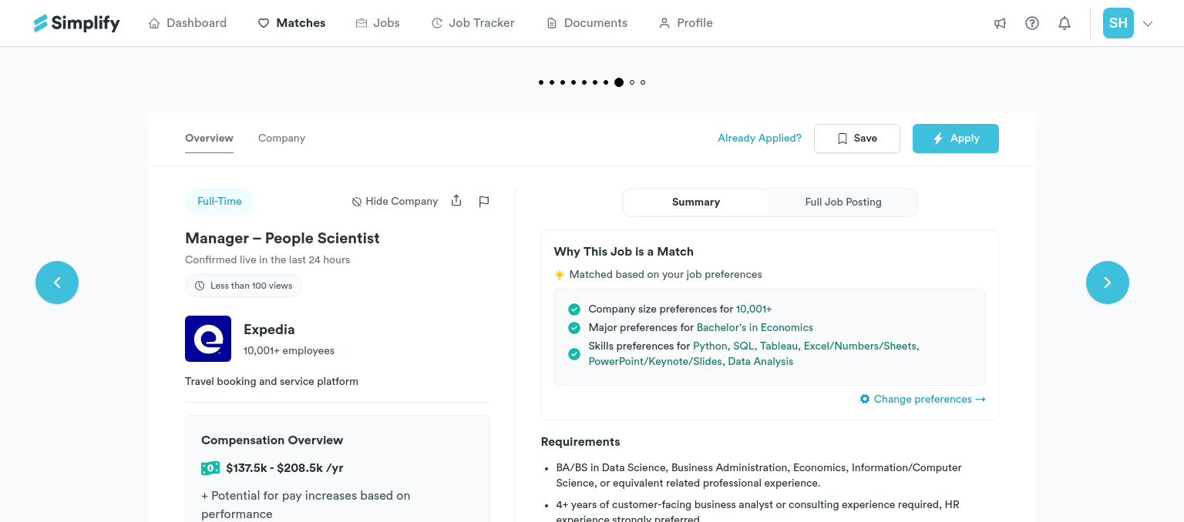Click the announcements megaphone icon
The height and width of the screenshot is (522, 1184).
(1000, 23)
